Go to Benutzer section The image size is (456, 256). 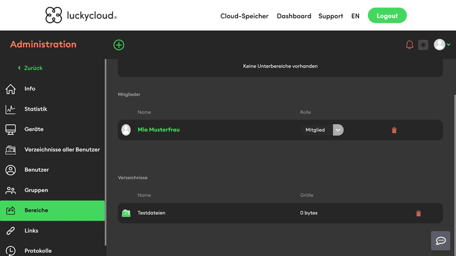click(x=36, y=170)
